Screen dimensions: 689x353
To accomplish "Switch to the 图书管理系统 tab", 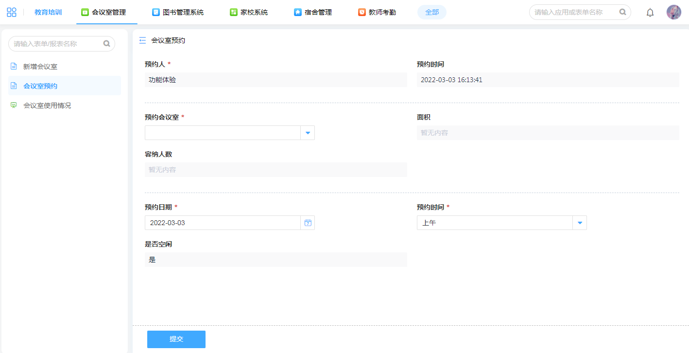I will (x=178, y=12).
